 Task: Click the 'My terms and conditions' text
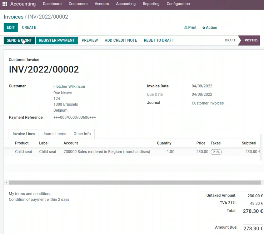point(30,194)
